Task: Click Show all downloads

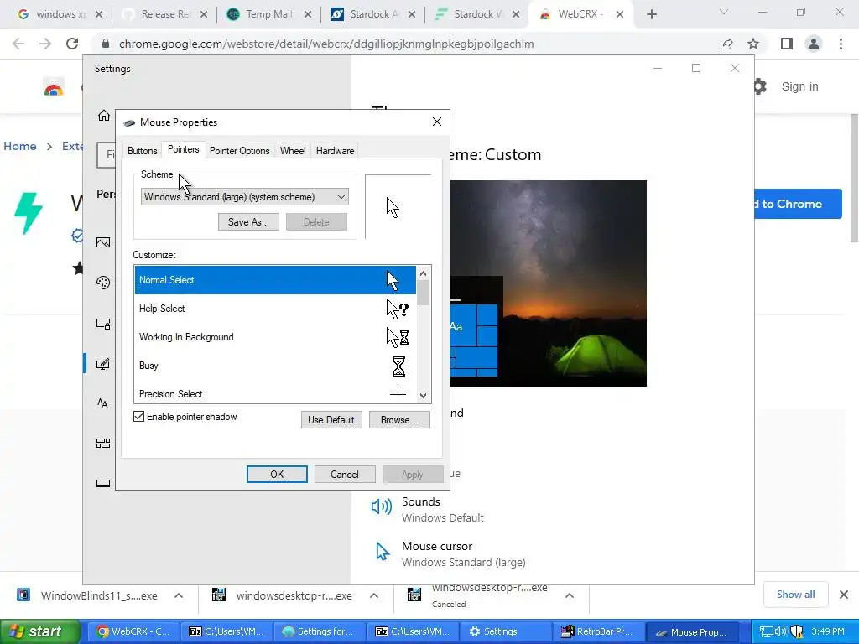Action: point(795,595)
